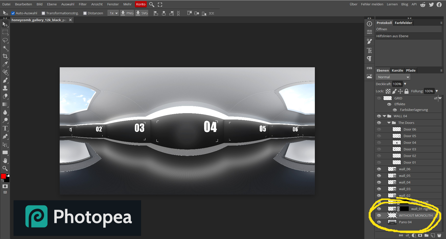Select the Clone Stamp tool

click(5, 88)
